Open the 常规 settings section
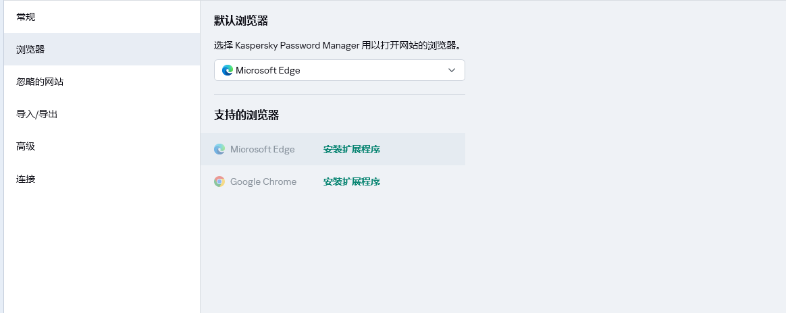The height and width of the screenshot is (313, 786). pyautogui.click(x=26, y=17)
